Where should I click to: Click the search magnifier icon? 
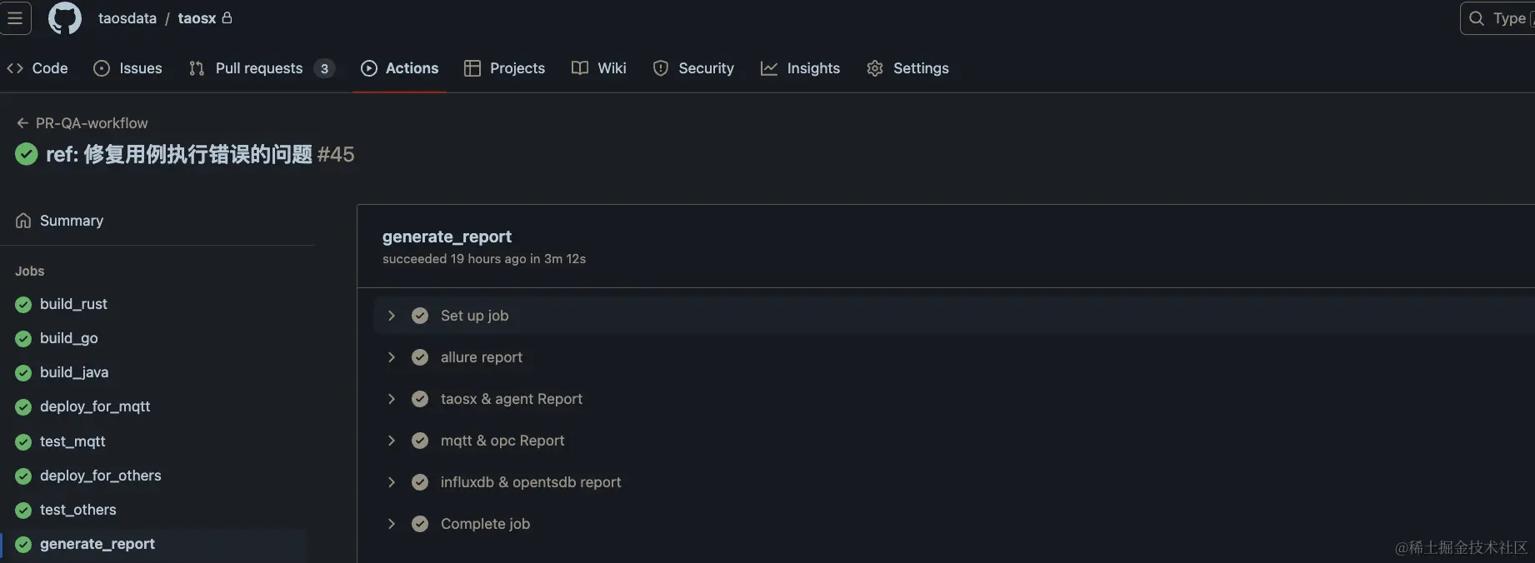pos(1476,18)
